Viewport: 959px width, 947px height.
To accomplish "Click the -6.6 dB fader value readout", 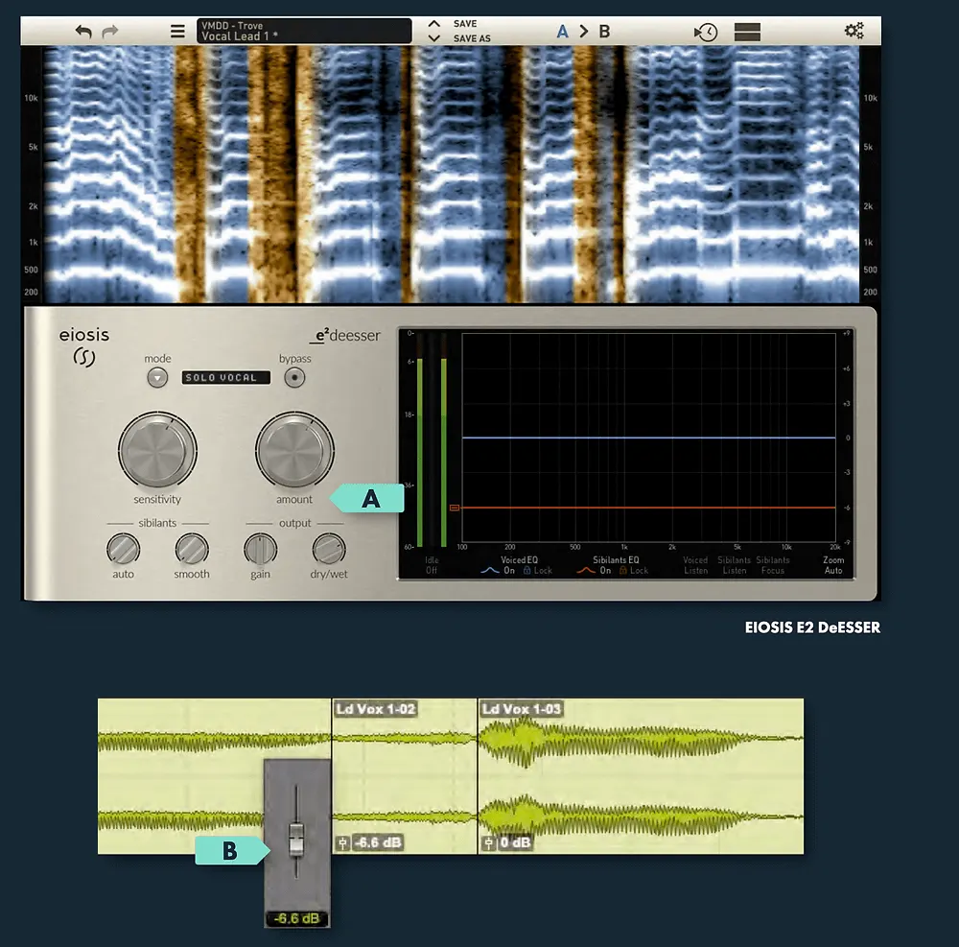I will point(296,918).
